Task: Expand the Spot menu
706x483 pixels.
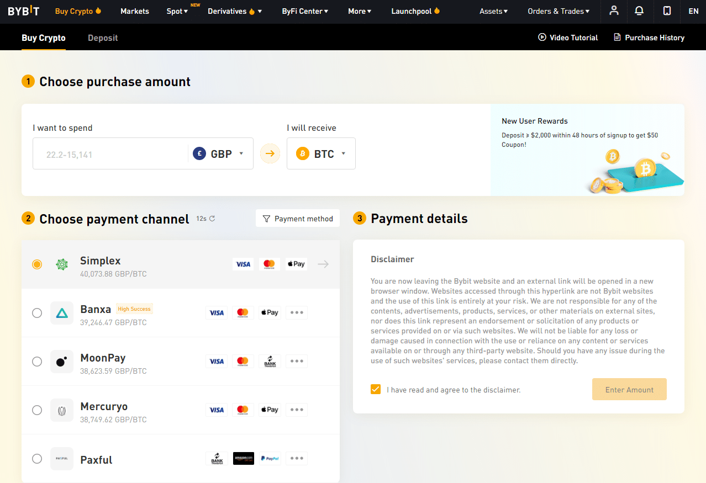Action: point(177,11)
